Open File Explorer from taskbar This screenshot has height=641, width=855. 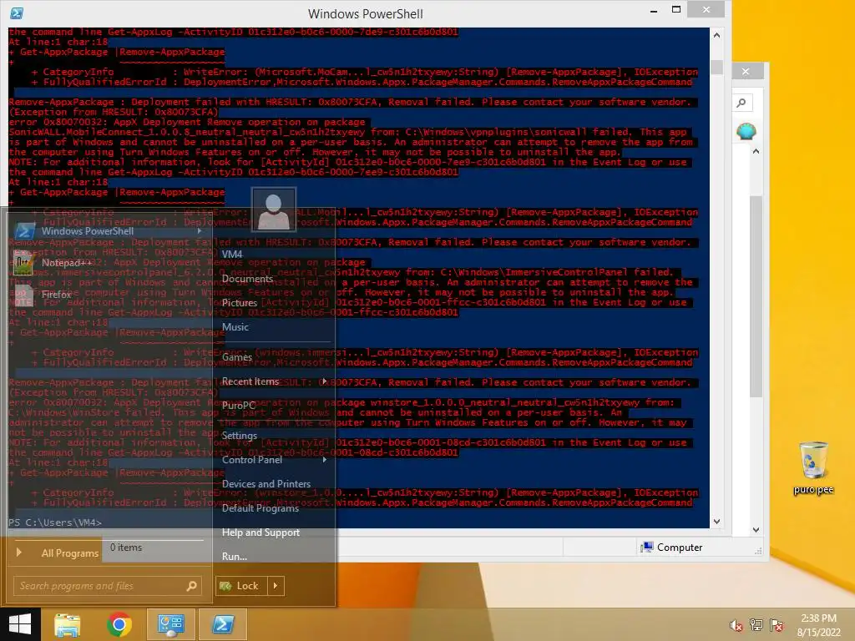pyautogui.click(x=67, y=624)
